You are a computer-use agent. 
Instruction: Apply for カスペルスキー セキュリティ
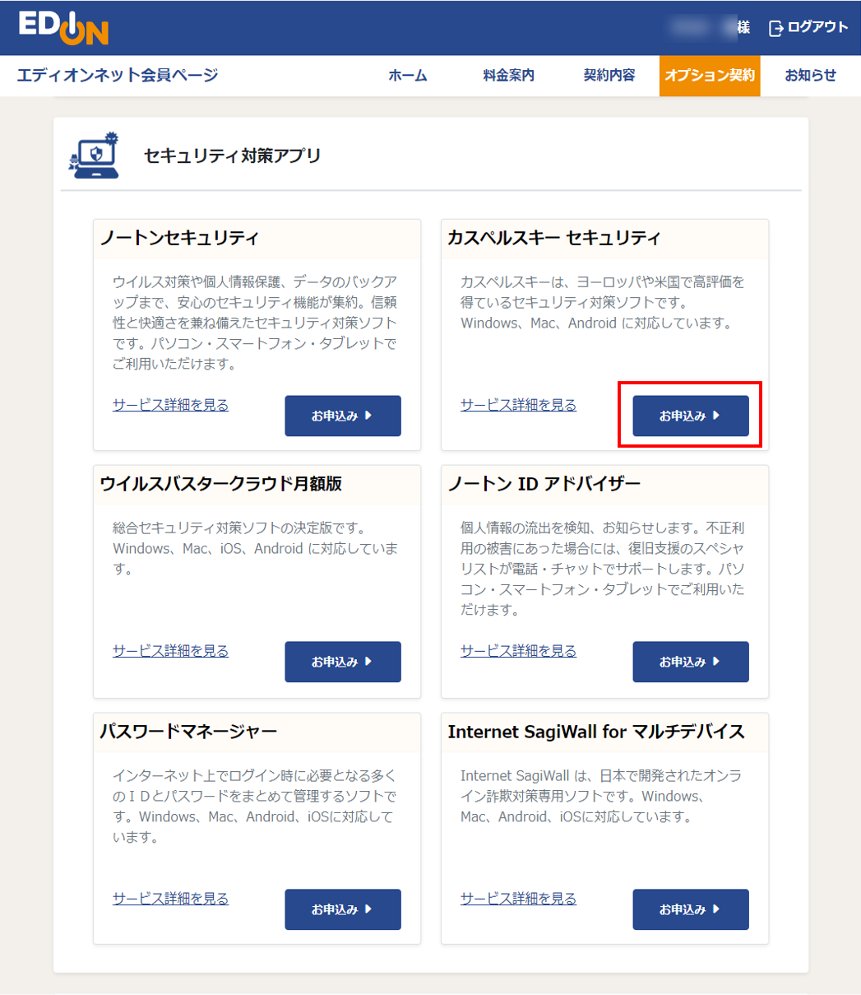[x=691, y=416]
